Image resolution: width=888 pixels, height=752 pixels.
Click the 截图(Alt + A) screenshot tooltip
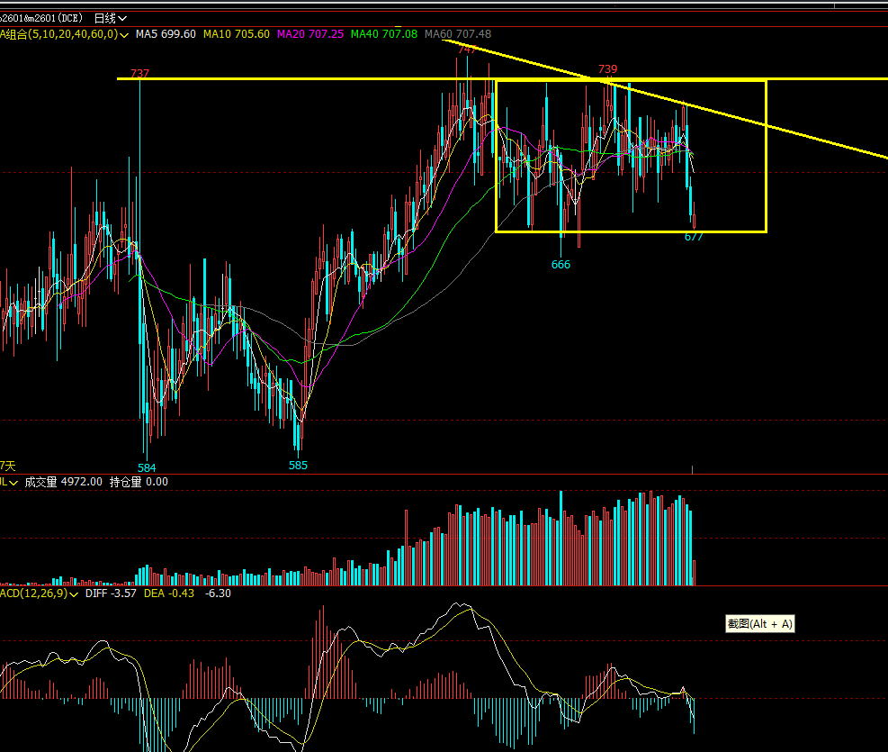pyautogui.click(x=760, y=623)
